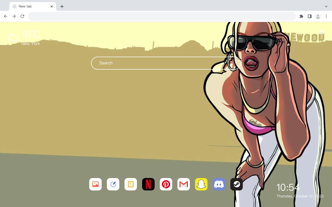This screenshot has width=332, height=207.
Task: Click the 18°C temperature reading
Action: pos(31,34)
